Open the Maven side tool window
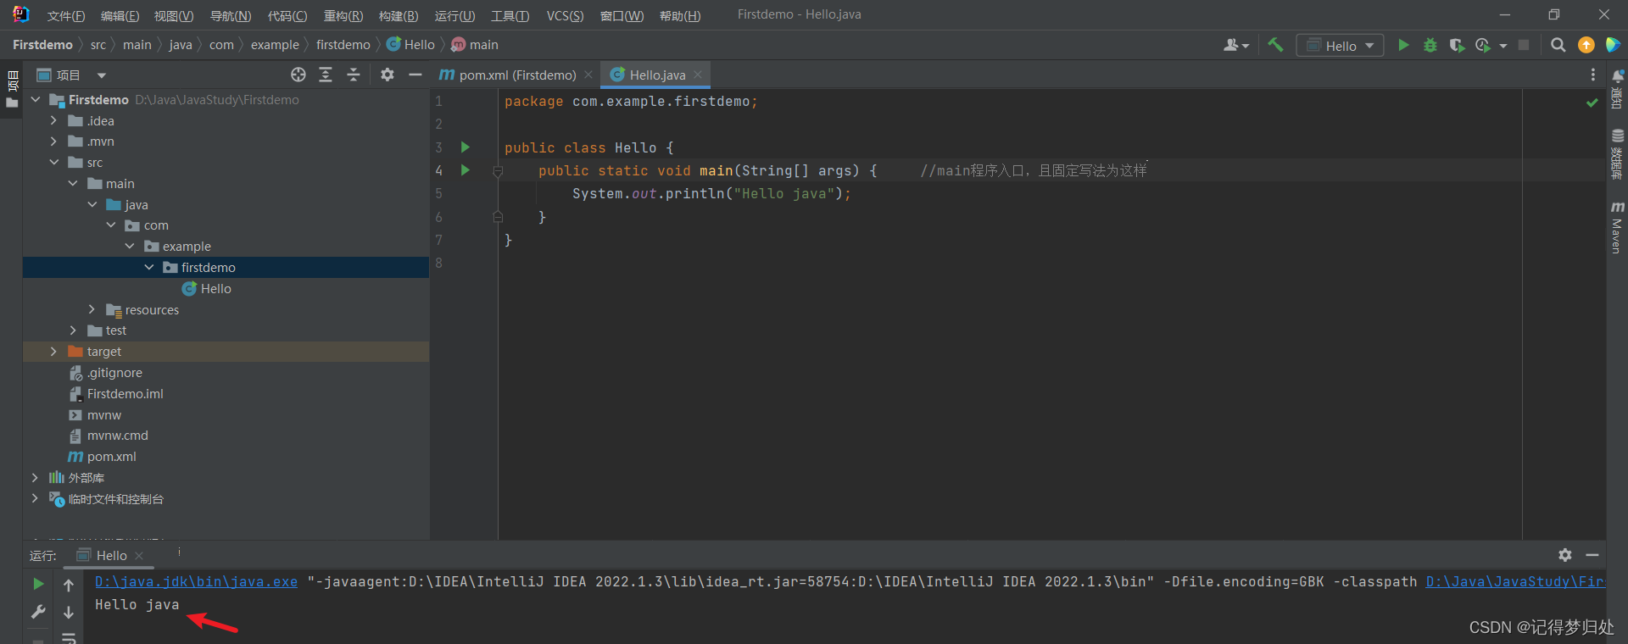Image resolution: width=1628 pixels, height=644 pixels. click(1617, 227)
